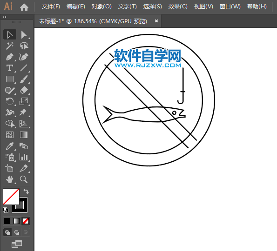This screenshot has height=251, width=277.
Task: Open the 帮助(H) menu
Action: click(257, 7)
